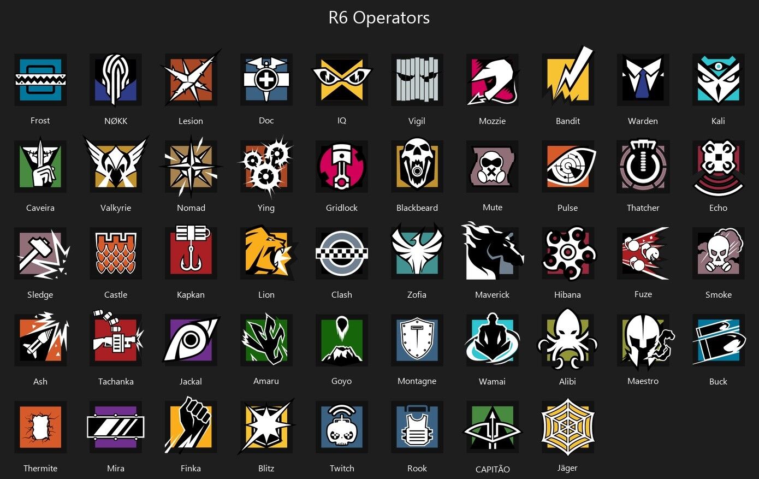Click the Pulse heartbeat eye icon
The width and height of the screenshot is (759, 479).
point(569,167)
